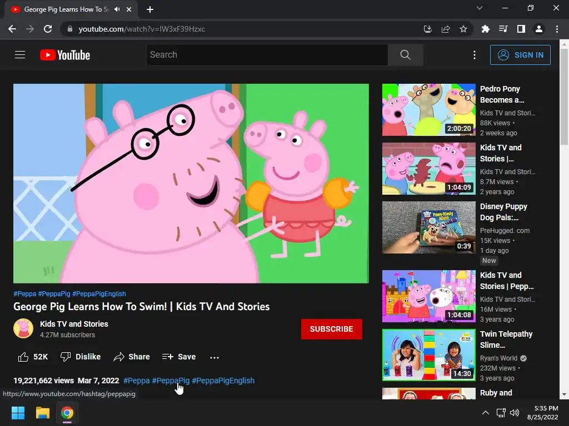The height and width of the screenshot is (426, 569).
Task: Click 4.27M subscribers text
Action: pos(67,334)
